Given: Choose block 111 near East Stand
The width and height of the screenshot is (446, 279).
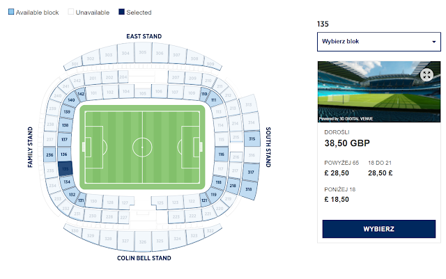Looking at the screenshot, I should pyautogui.click(x=214, y=101).
